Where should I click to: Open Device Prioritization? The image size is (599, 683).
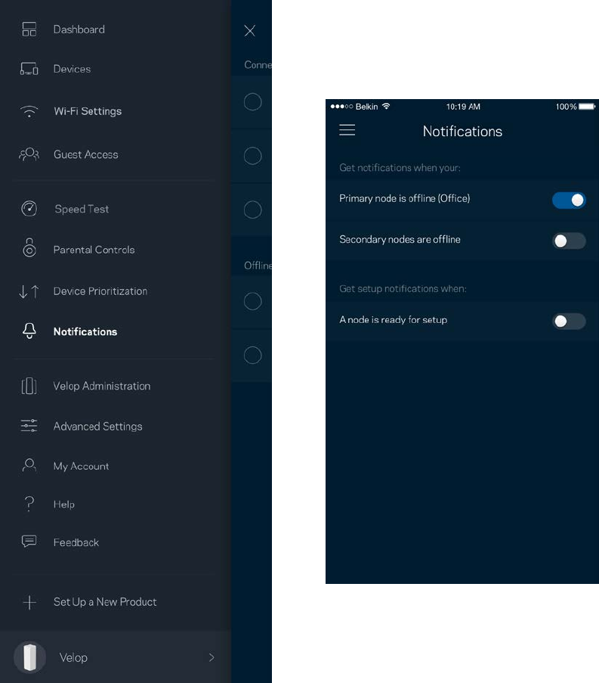(x=100, y=291)
